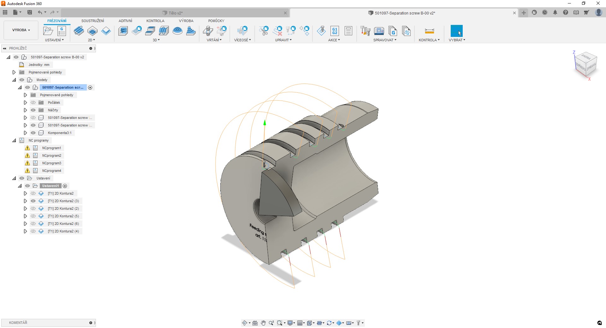Click the G1 G2 post process icon
This screenshot has width=606, height=328.
(335, 31)
